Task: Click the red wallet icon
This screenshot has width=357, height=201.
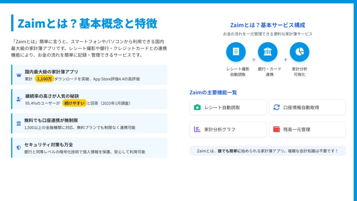Action: click(276, 129)
